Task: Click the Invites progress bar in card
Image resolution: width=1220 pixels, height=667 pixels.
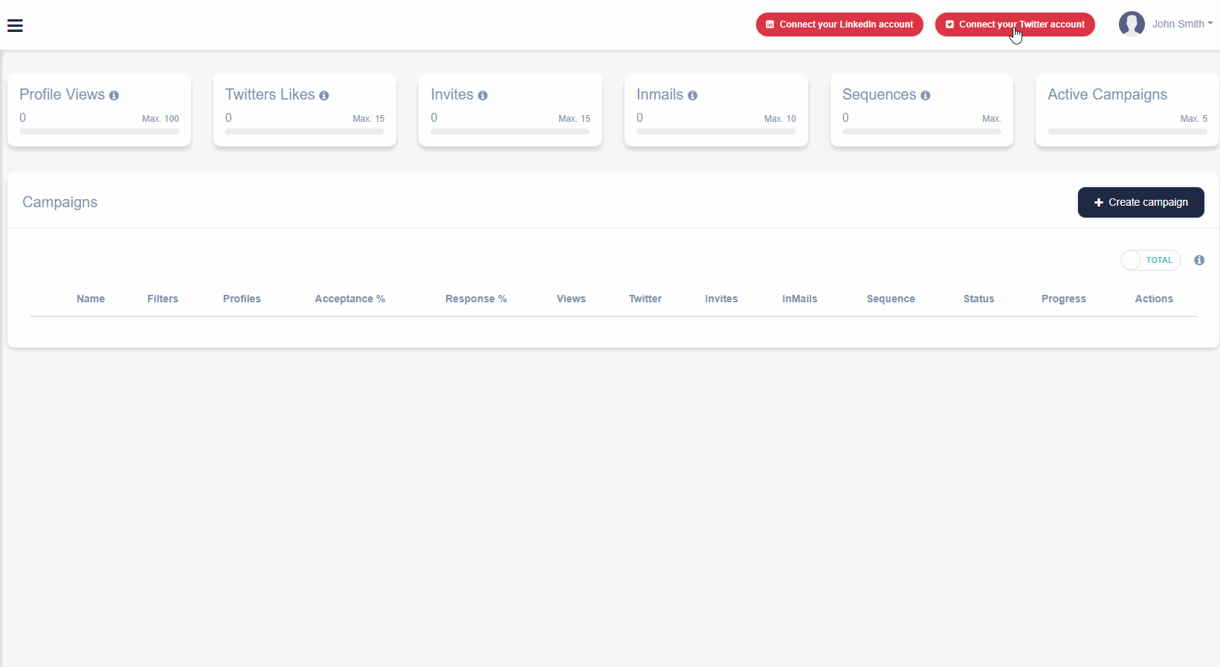Action: 510,131
